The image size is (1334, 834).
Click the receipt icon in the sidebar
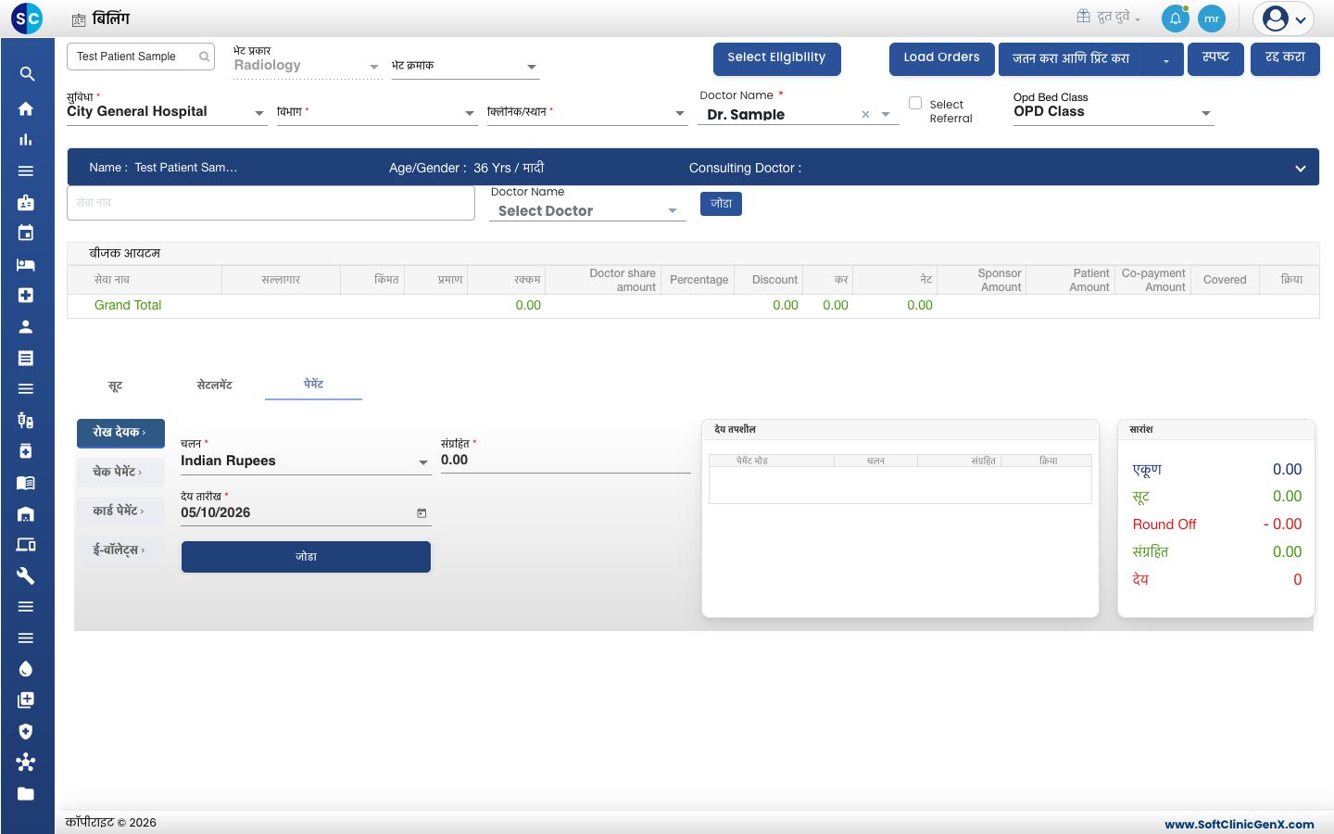(26, 358)
